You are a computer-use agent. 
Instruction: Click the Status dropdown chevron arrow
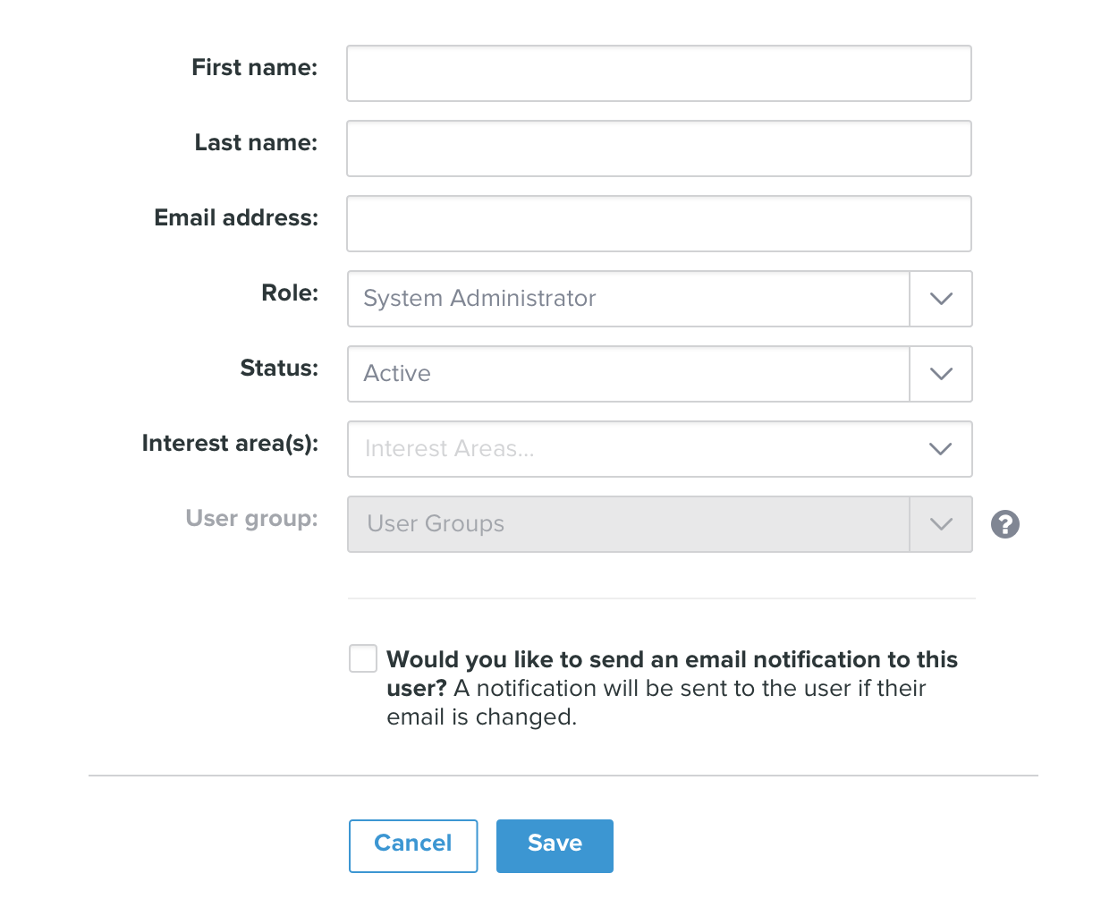coord(941,374)
